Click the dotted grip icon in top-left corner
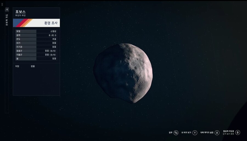Screen dimensions: 247x141 (x=2, y=5)
